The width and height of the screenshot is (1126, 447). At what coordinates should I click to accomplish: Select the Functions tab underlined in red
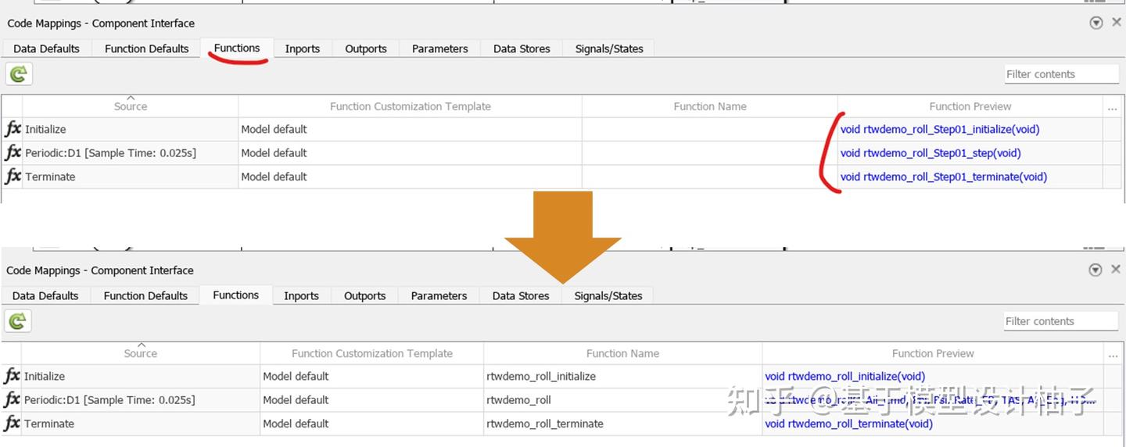click(236, 48)
